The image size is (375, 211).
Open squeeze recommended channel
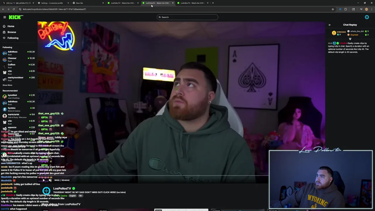click(x=18, y=128)
